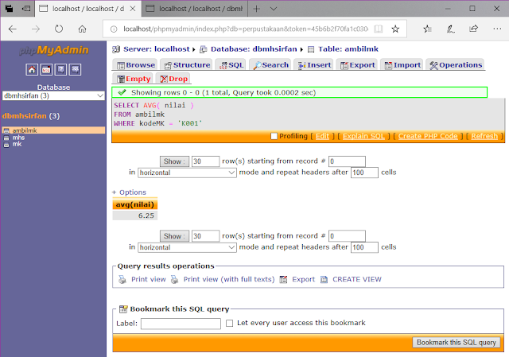This screenshot has width=509, height=357.
Task: Open browser settings and more menu
Action: pyautogui.click(x=497, y=29)
